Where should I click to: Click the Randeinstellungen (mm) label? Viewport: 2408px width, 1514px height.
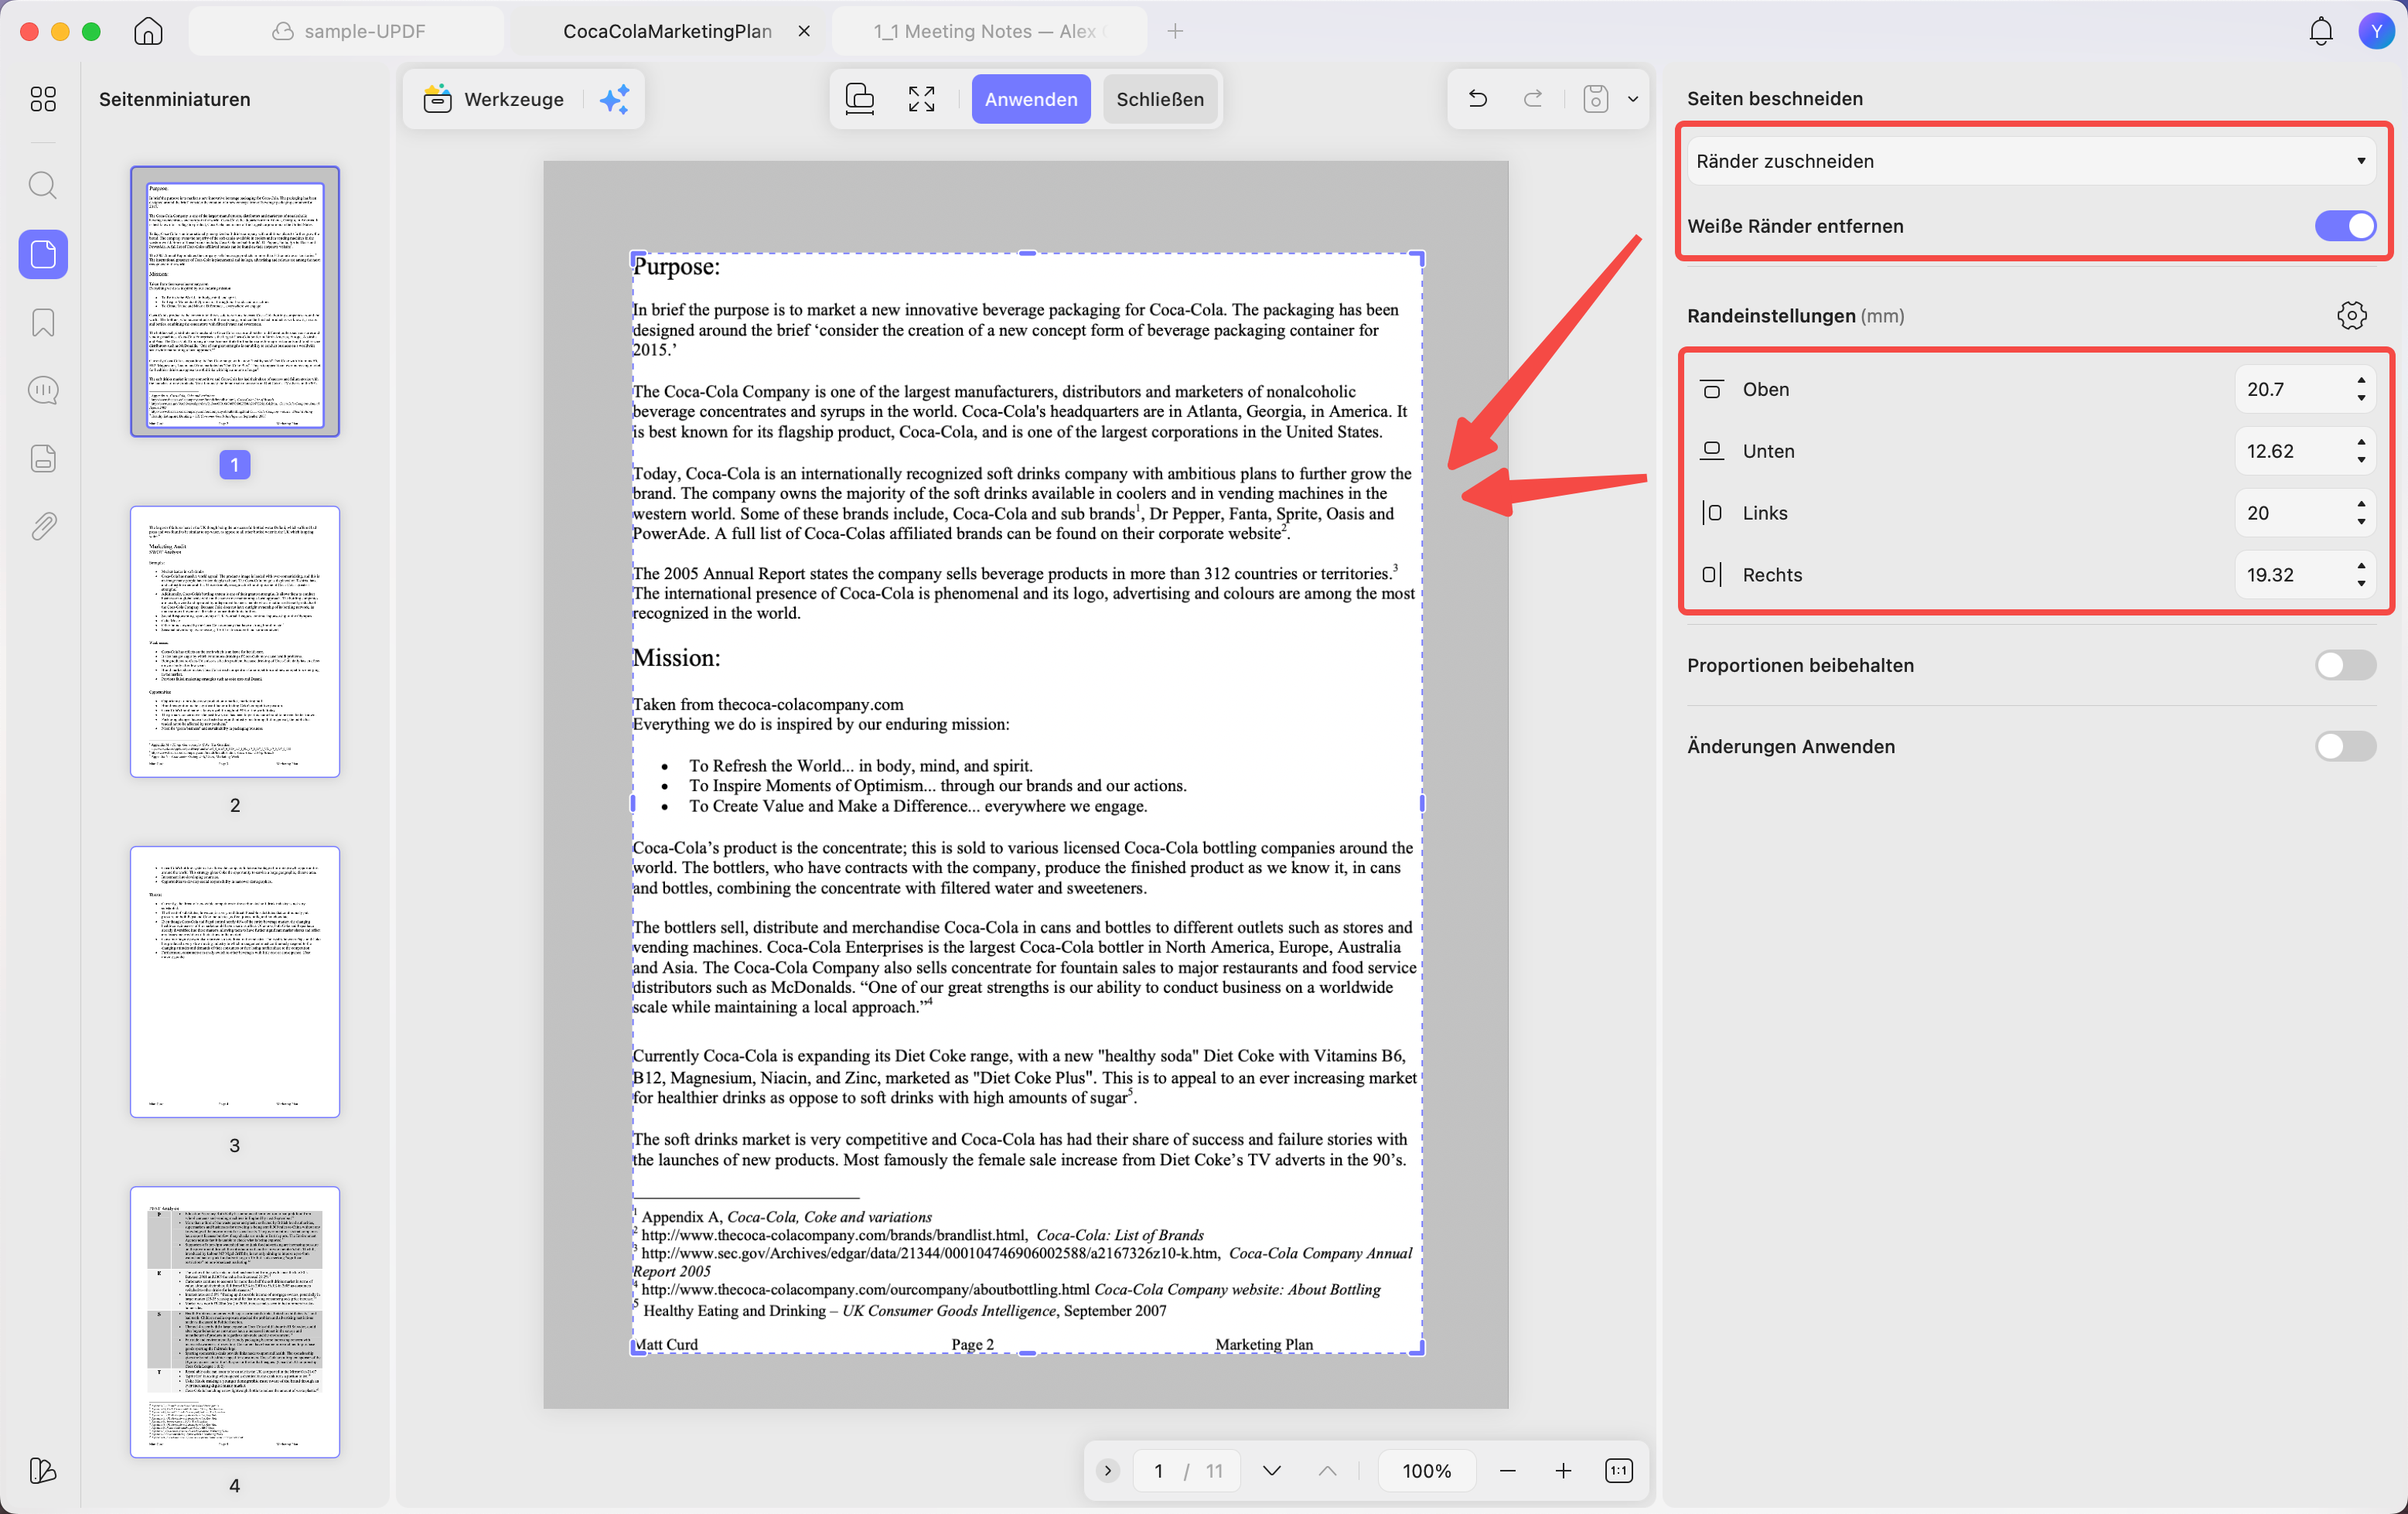tap(1795, 316)
